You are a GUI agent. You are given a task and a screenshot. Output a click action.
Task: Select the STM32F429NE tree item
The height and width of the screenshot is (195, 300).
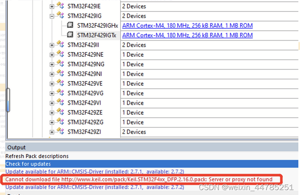coord(85,54)
